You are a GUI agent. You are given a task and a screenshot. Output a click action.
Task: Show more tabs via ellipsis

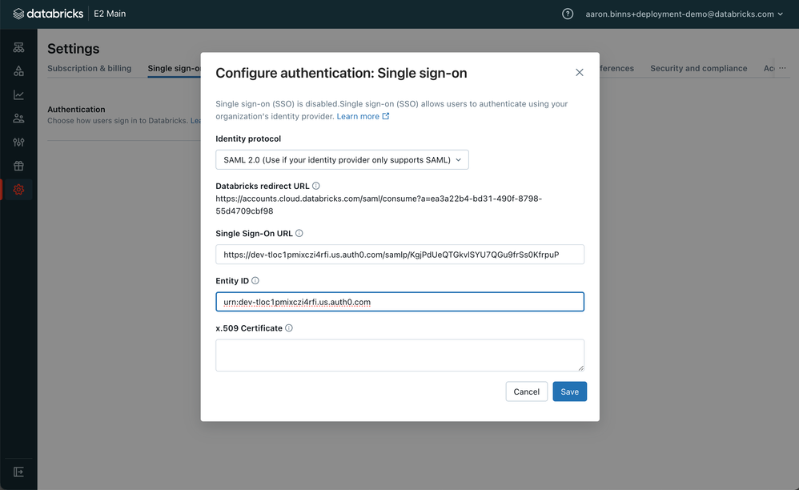(782, 68)
